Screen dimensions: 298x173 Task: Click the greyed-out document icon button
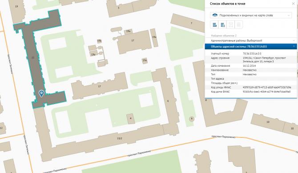pyautogui.click(x=231, y=25)
